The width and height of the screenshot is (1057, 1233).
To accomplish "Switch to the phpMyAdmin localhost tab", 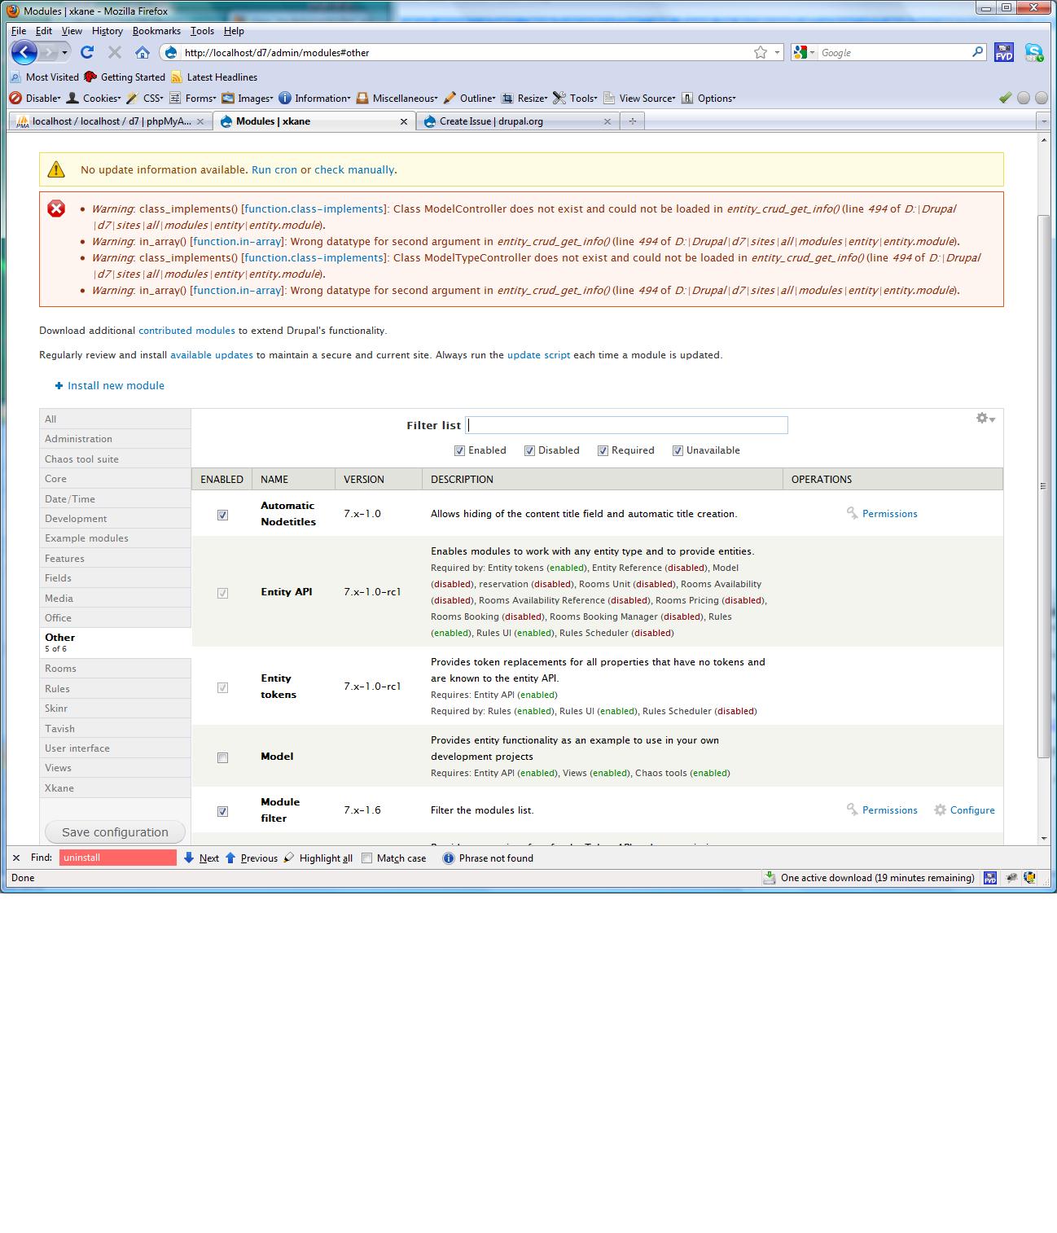I will pyautogui.click(x=111, y=121).
